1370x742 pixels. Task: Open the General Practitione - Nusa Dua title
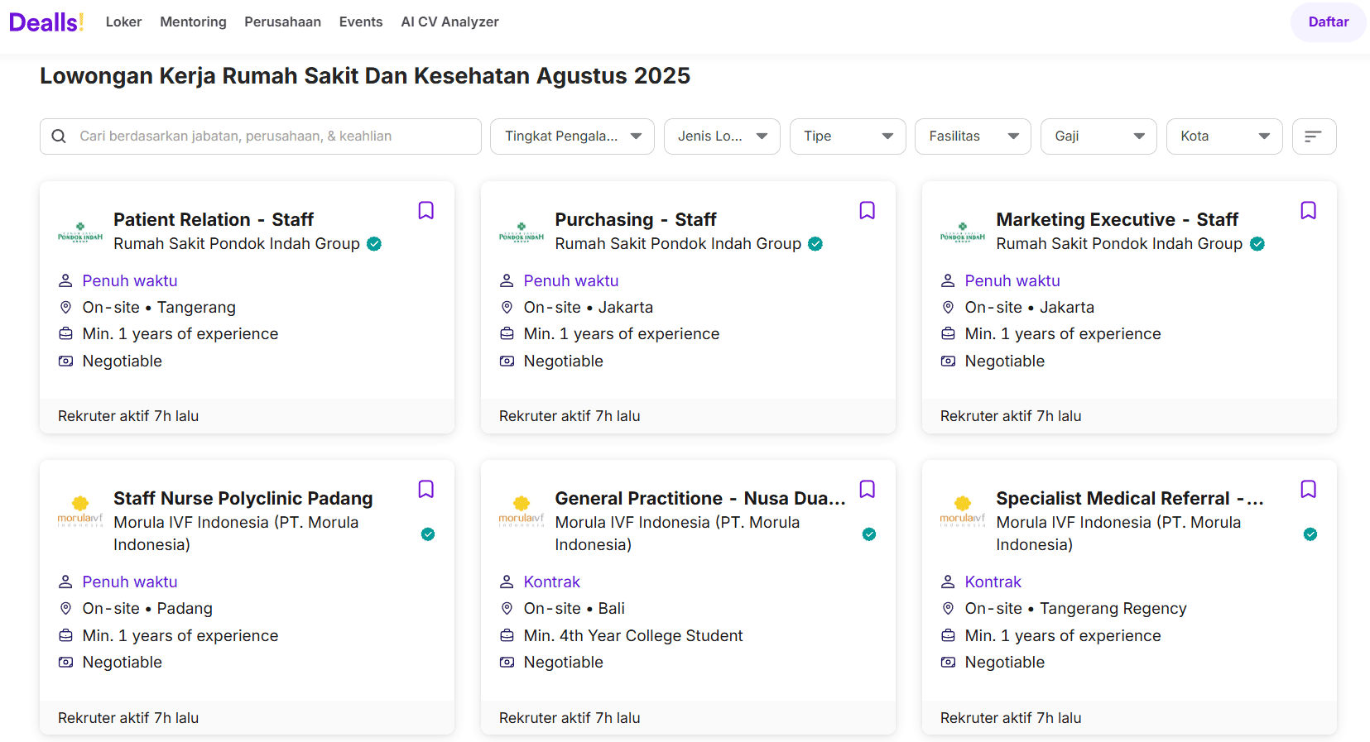point(700,499)
